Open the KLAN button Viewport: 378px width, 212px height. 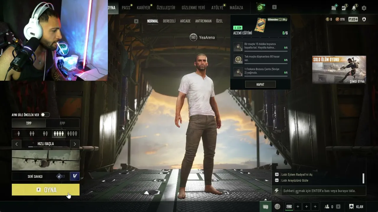[x=356, y=207]
